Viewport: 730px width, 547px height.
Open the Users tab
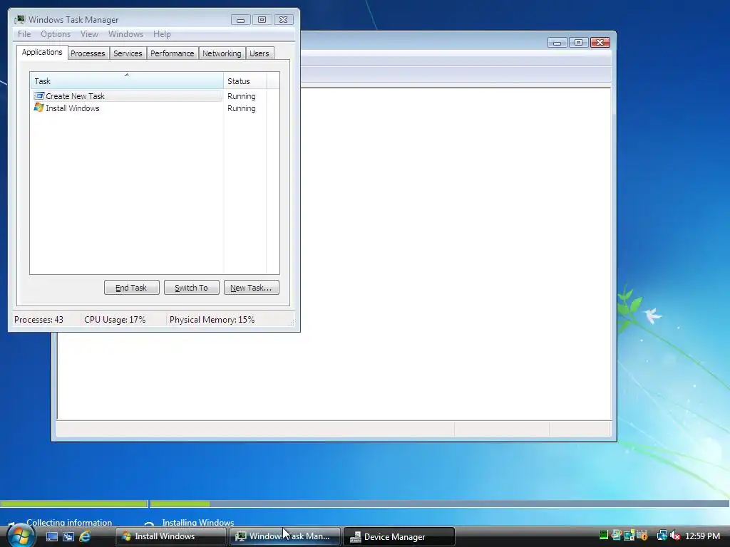259,53
